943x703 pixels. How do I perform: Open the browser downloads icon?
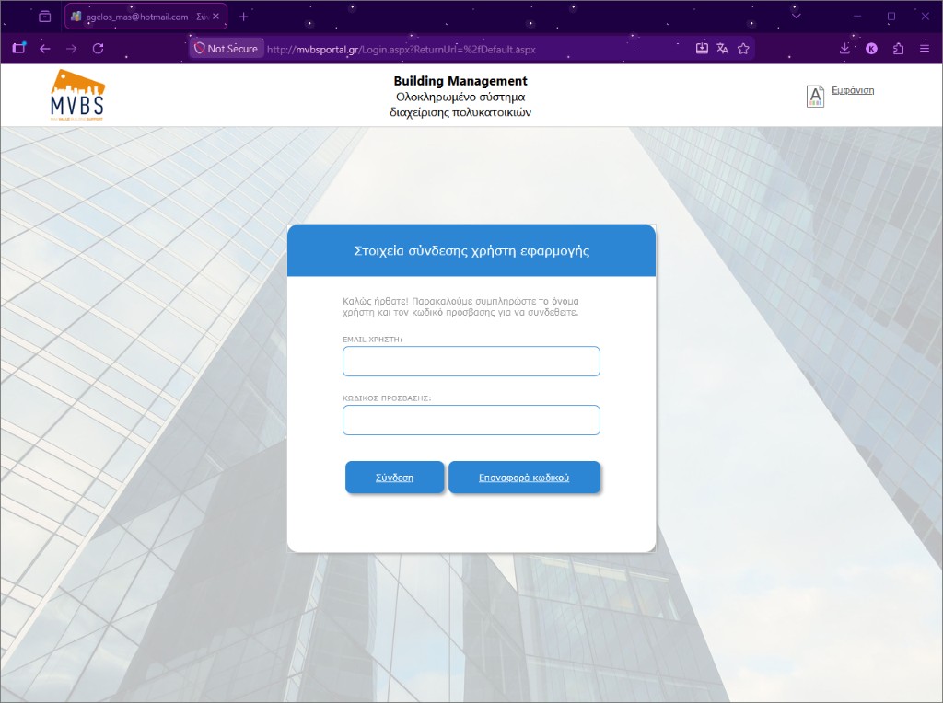[845, 49]
